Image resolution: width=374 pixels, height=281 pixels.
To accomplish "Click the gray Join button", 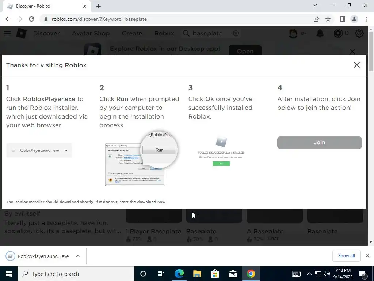I will tap(319, 142).
